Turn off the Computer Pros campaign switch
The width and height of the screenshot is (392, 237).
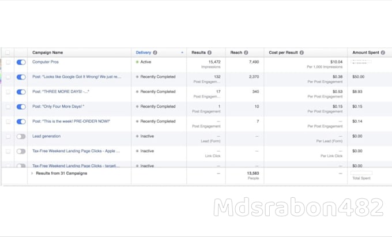pos(21,62)
